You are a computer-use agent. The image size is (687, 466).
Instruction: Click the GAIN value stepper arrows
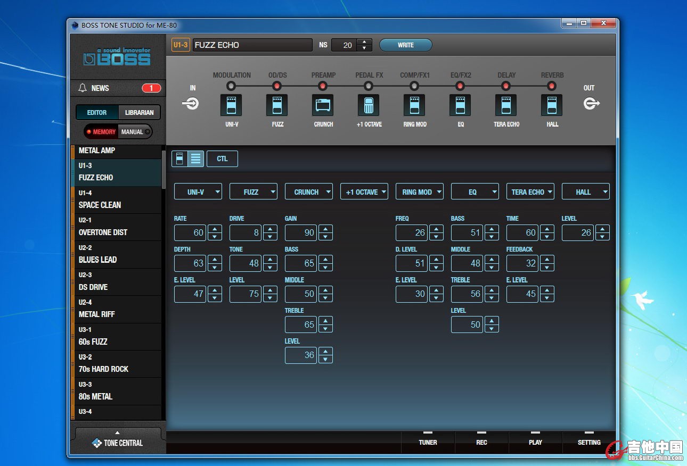[x=325, y=232]
